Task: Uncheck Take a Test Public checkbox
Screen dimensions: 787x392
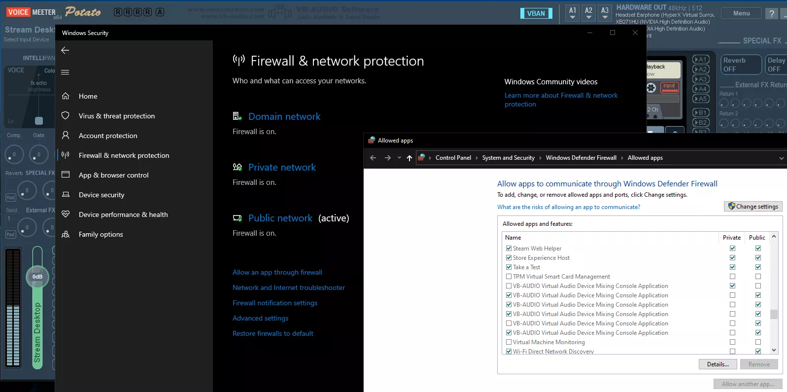Action: pyautogui.click(x=758, y=267)
